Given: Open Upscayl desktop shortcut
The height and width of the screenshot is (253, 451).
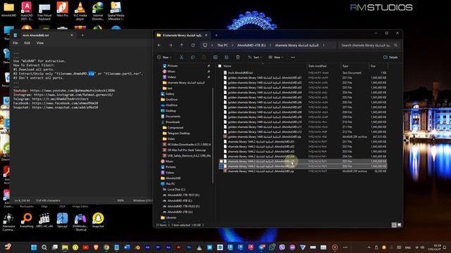Looking at the screenshot, I should 62,220.
